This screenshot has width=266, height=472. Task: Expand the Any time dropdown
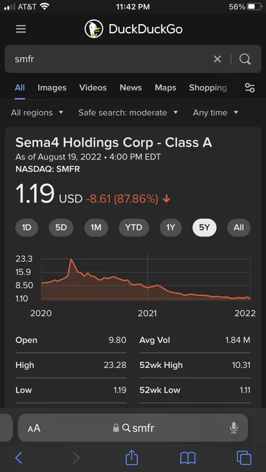coord(215,113)
